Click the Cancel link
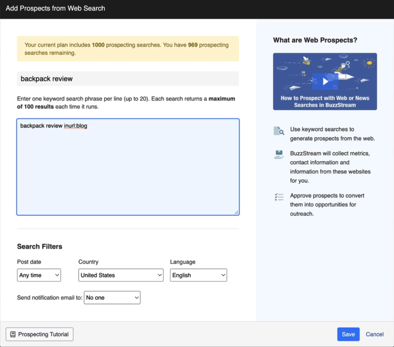Screen dimensions: 394x347 click(x=374, y=334)
